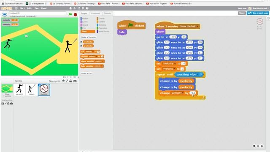
Task: Switch to the Scripts tab
Action: click(x=84, y=13)
